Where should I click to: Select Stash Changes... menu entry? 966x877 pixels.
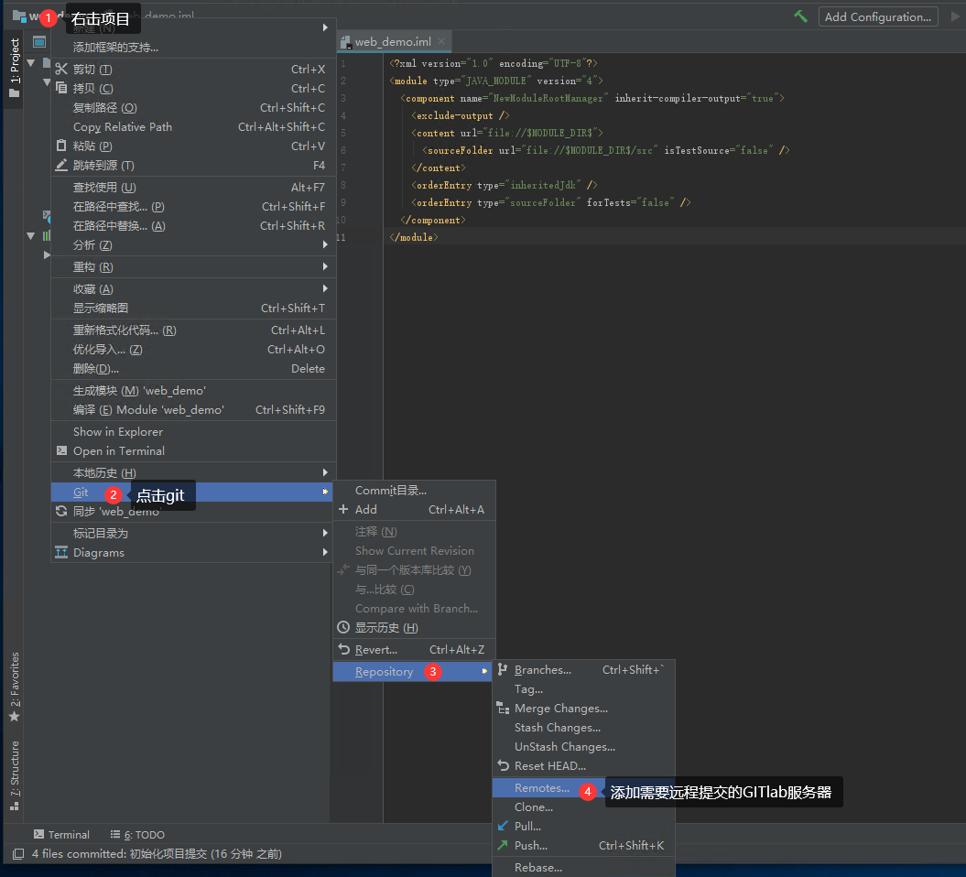point(583,728)
